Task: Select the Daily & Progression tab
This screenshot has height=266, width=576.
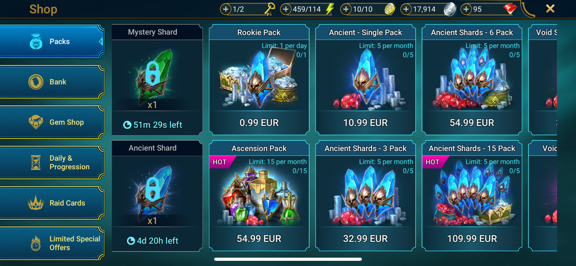Action: coord(51,162)
